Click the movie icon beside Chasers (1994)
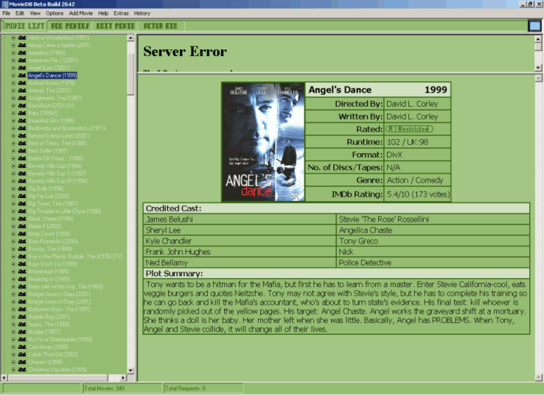 click(x=22, y=362)
